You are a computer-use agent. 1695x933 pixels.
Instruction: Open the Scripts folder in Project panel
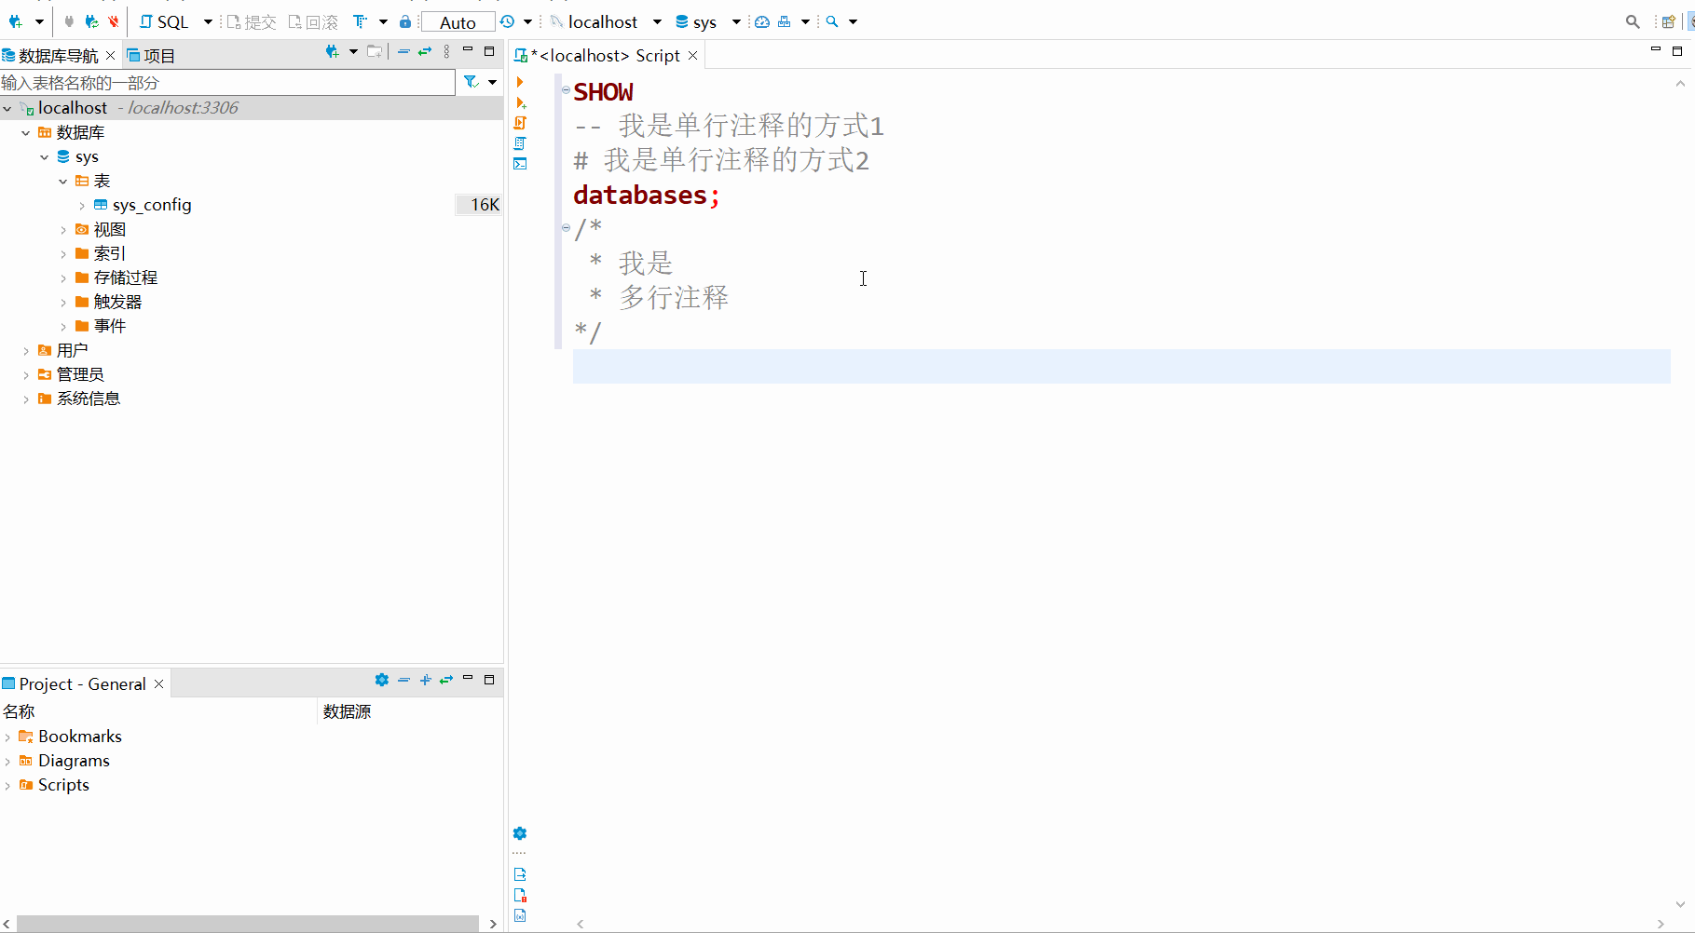click(62, 784)
